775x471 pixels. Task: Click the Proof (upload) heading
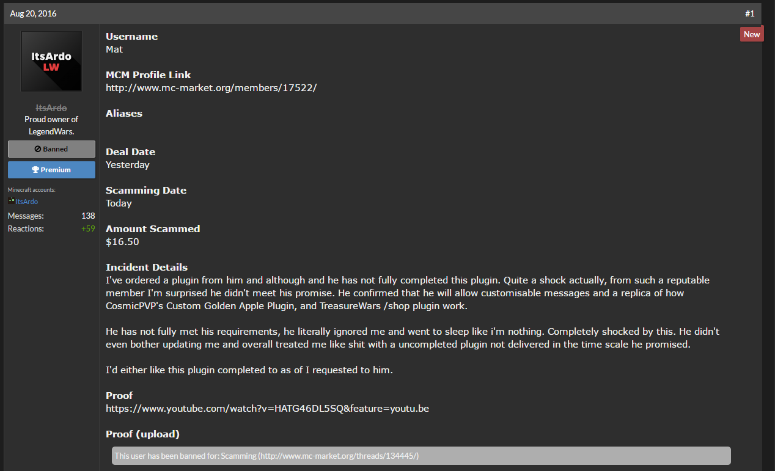click(x=142, y=434)
